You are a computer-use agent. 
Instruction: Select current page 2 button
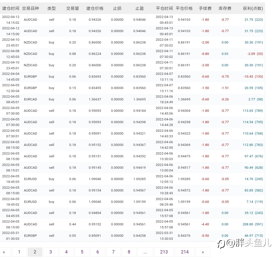(x=35, y=252)
